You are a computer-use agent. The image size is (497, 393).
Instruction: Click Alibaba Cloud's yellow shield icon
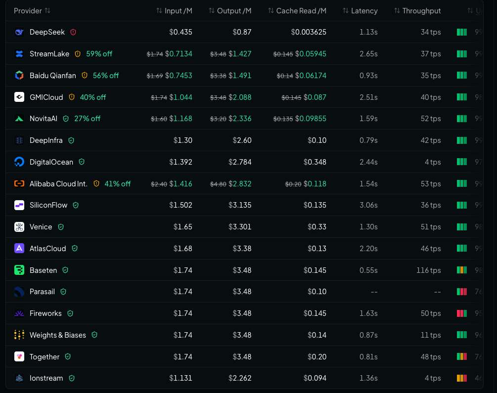pos(96,183)
